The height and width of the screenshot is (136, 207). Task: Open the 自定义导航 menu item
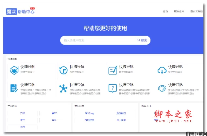[x=196, y=11]
